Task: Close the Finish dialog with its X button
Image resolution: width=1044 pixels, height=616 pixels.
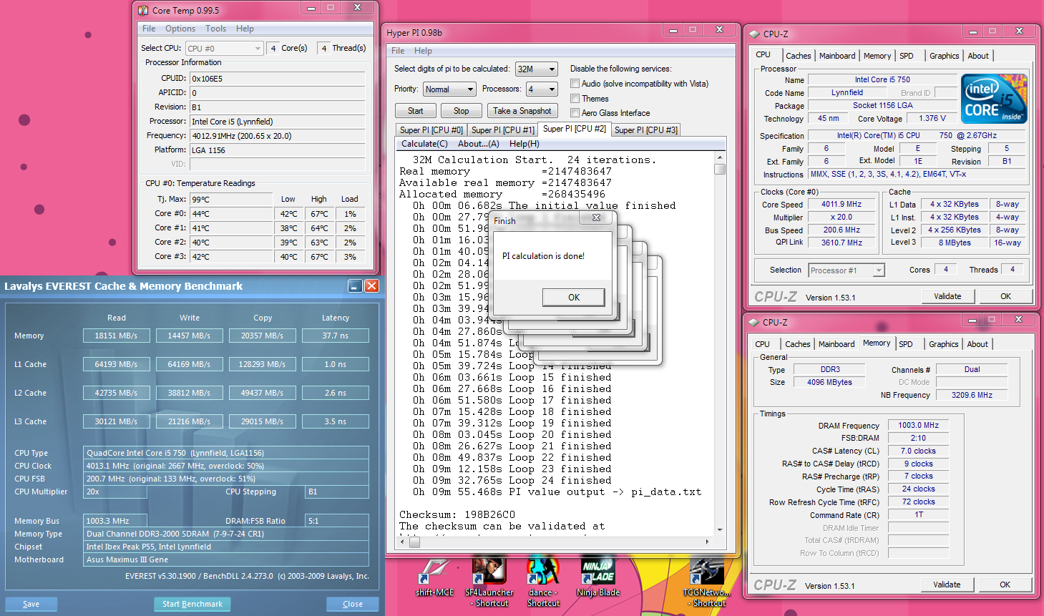Action: click(x=596, y=218)
